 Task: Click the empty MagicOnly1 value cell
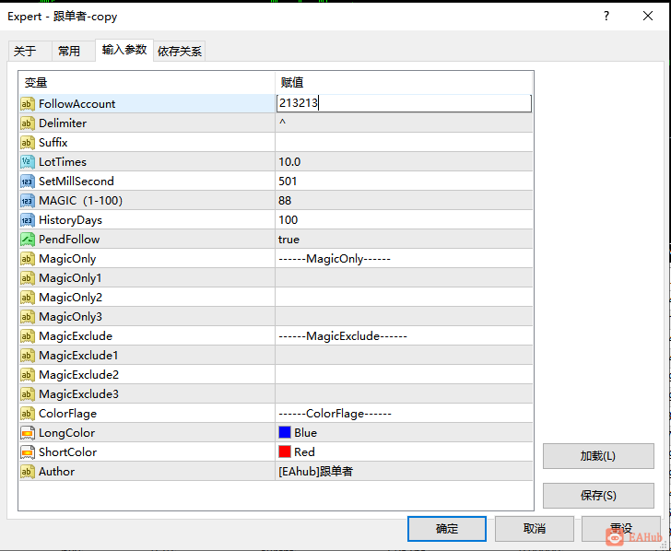(x=404, y=278)
